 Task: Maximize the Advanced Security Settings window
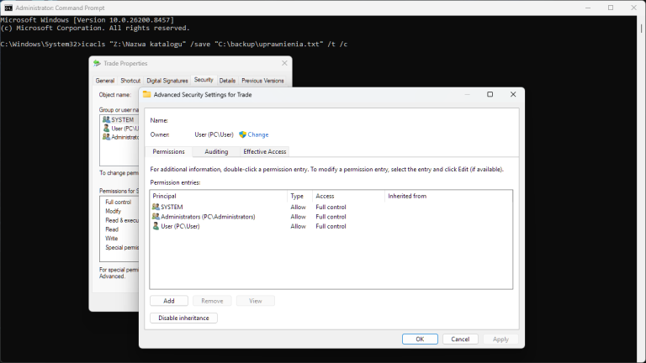coord(490,94)
